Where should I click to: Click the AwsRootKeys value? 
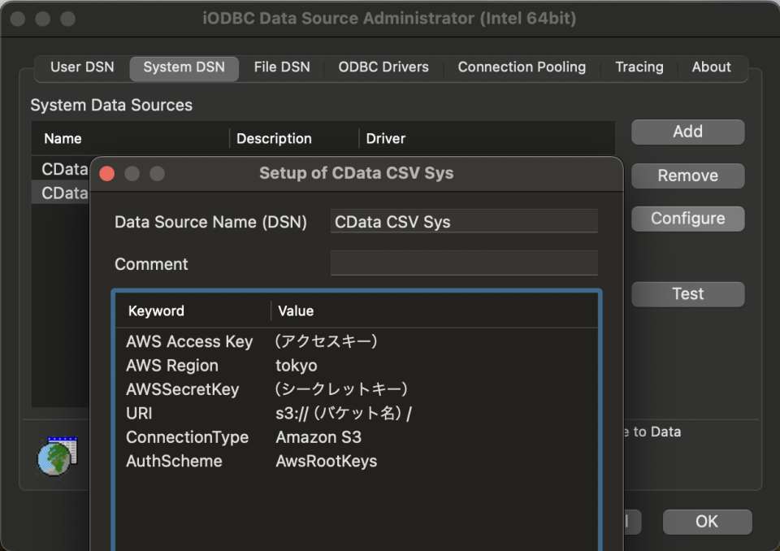pyautogui.click(x=327, y=462)
